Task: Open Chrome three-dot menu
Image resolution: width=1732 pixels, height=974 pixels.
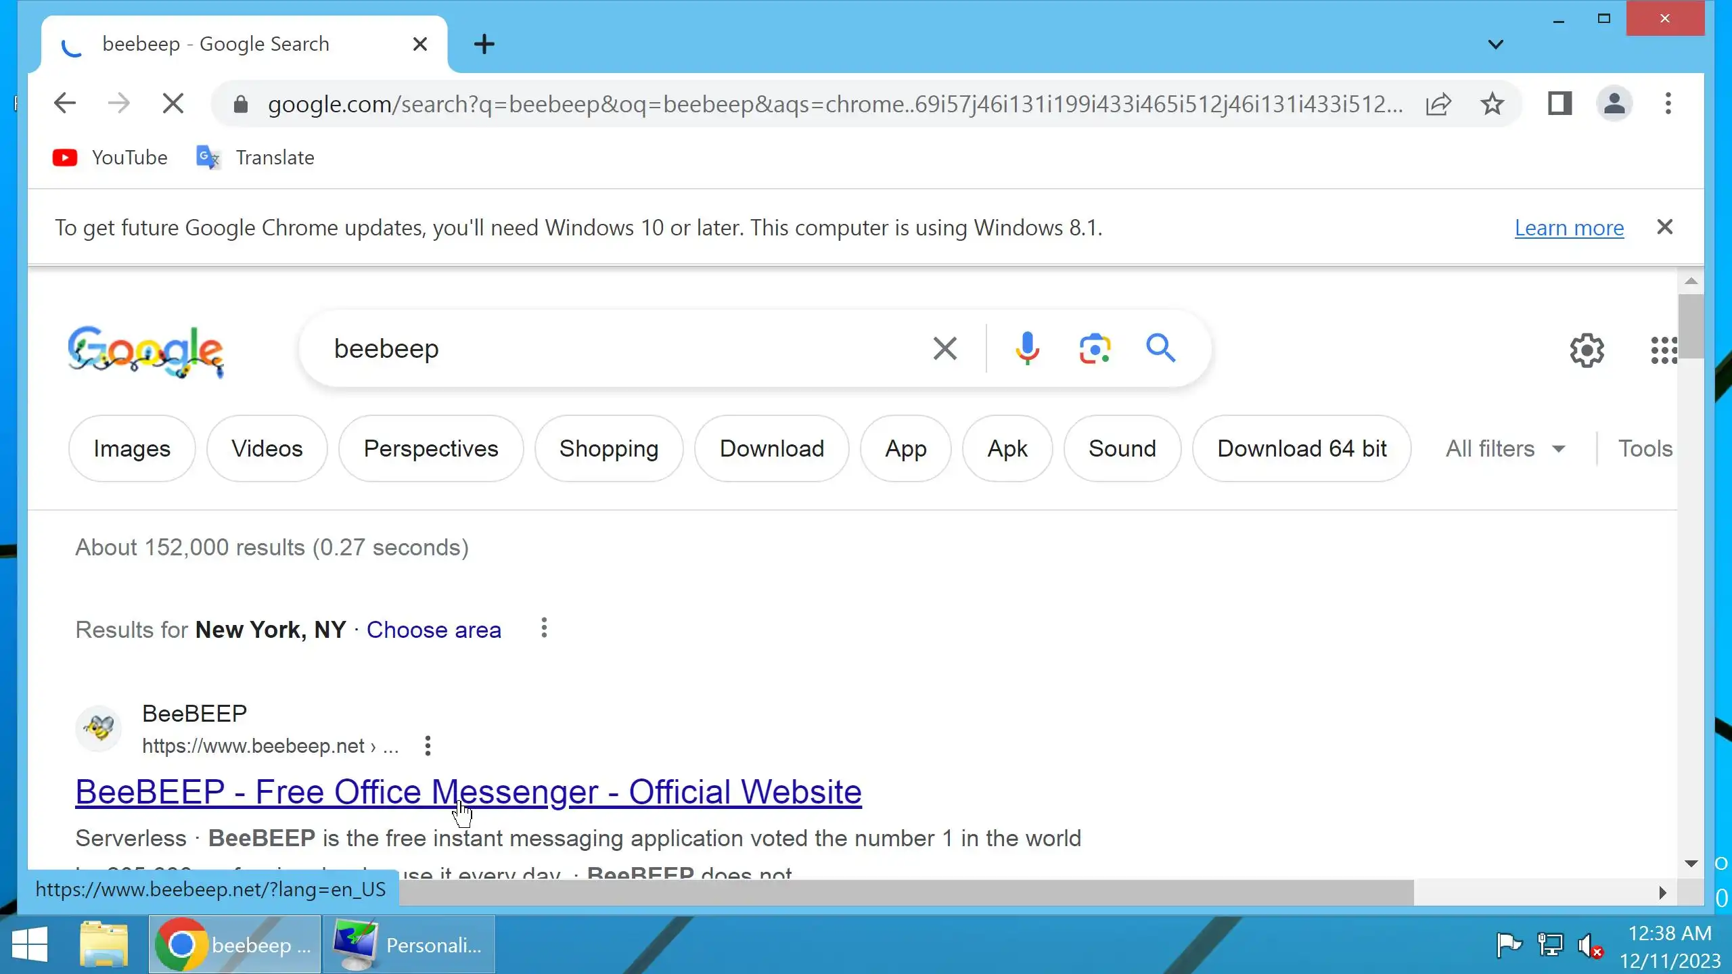Action: pos(1668,104)
